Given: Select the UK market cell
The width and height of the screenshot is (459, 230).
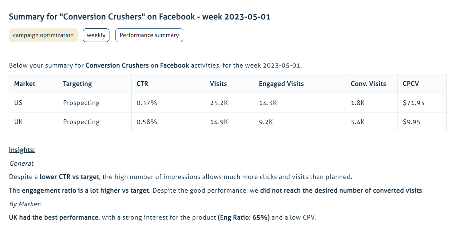Looking at the screenshot, I should (18, 122).
